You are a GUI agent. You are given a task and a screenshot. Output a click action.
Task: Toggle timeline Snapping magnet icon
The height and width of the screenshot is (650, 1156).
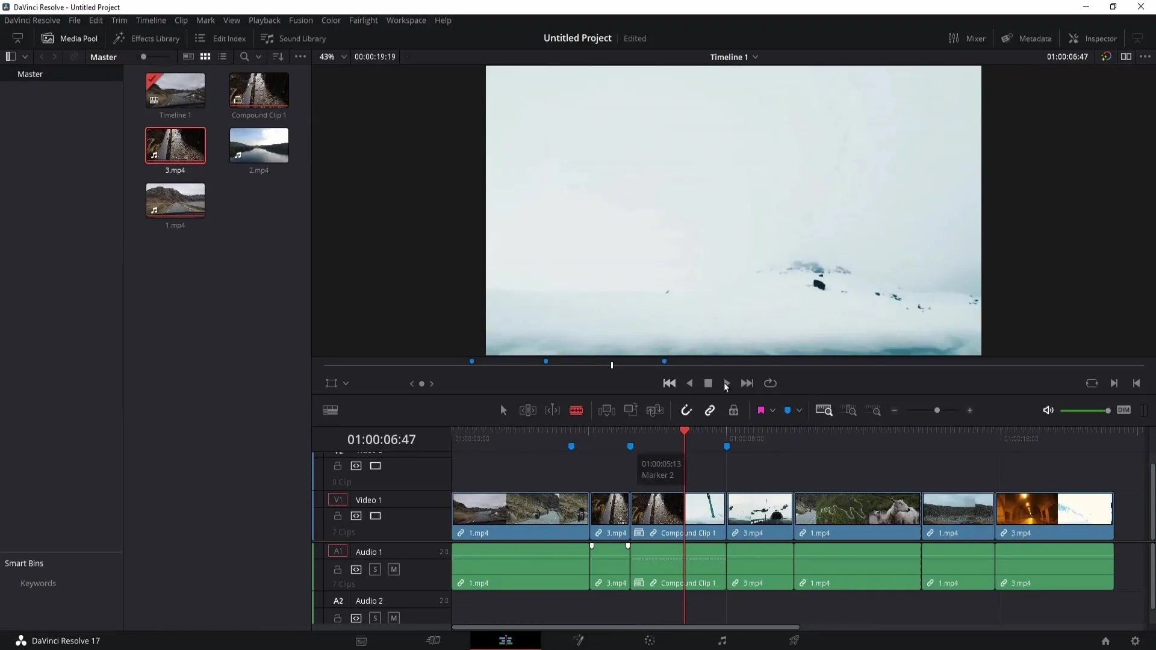686,410
